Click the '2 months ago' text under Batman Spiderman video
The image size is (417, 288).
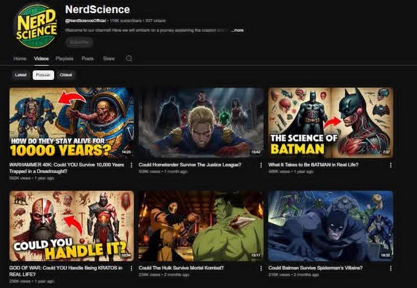pos(307,274)
